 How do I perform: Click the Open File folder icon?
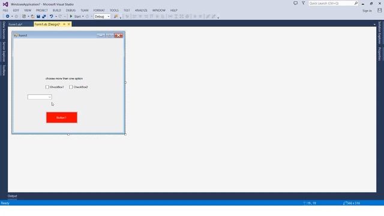click(x=32, y=16)
